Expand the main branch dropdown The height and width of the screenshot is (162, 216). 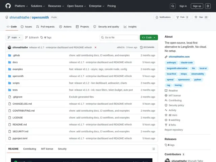click(x=14, y=37)
